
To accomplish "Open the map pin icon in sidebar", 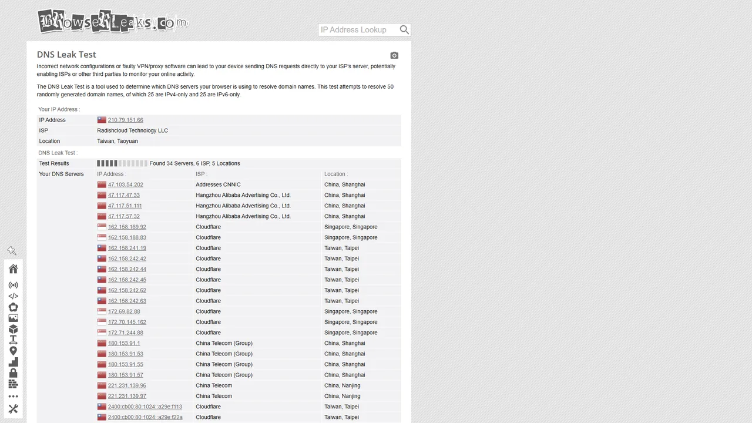I will 13,351.
